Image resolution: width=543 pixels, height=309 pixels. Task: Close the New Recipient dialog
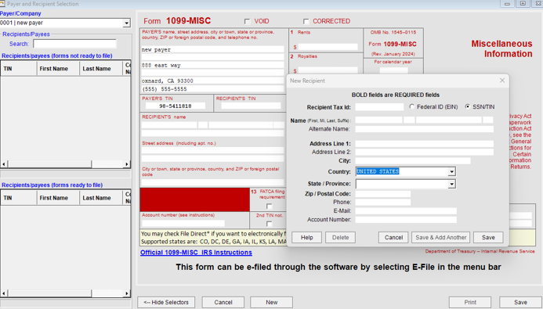(502, 81)
